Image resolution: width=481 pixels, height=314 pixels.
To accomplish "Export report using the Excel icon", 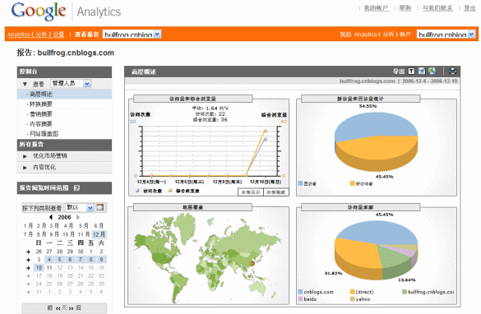I will [432, 72].
